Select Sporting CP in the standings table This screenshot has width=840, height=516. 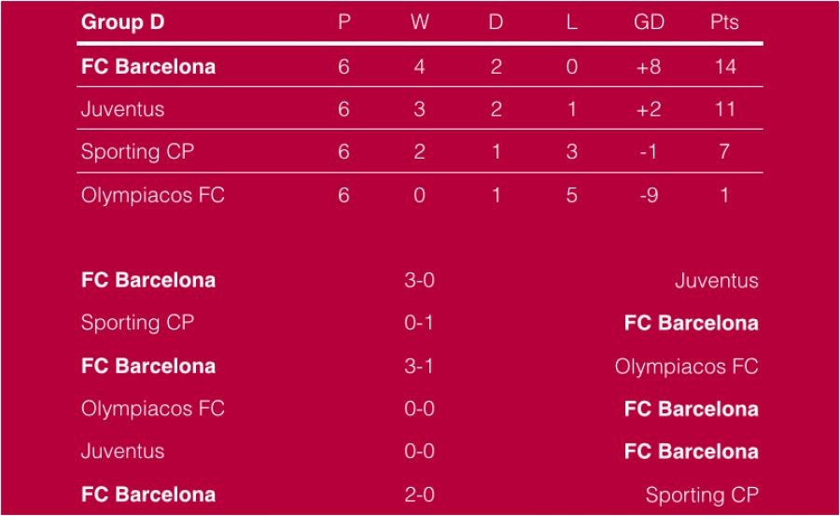pyautogui.click(x=137, y=152)
